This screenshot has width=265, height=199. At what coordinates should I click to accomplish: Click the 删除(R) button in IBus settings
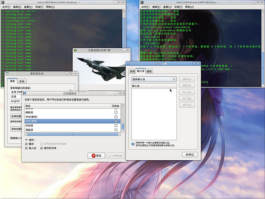187,85
